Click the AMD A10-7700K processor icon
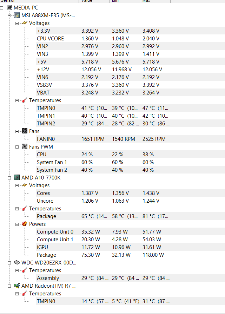Viewport: 225px width, 314px height. 17,178
